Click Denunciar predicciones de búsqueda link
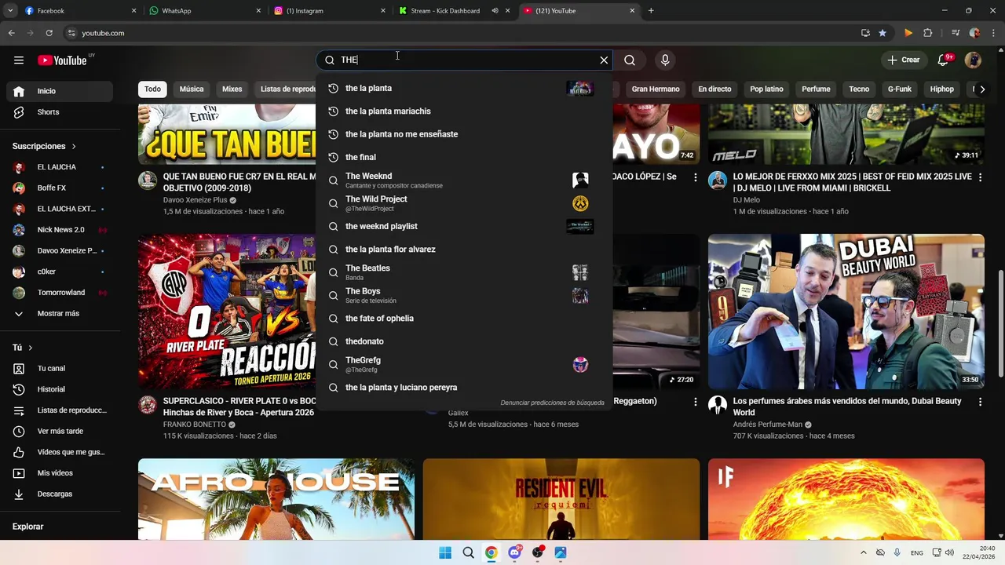 [x=552, y=403]
